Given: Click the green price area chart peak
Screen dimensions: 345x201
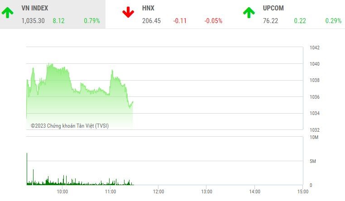Looking at the screenshot, I should [48, 66].
